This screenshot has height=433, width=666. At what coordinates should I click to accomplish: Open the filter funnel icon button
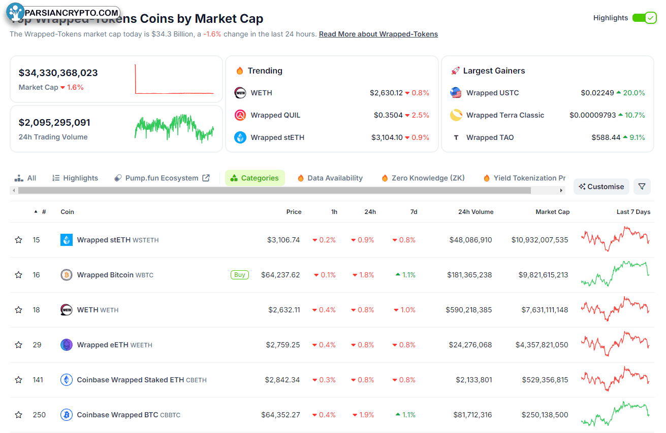(x=642, y=187)
